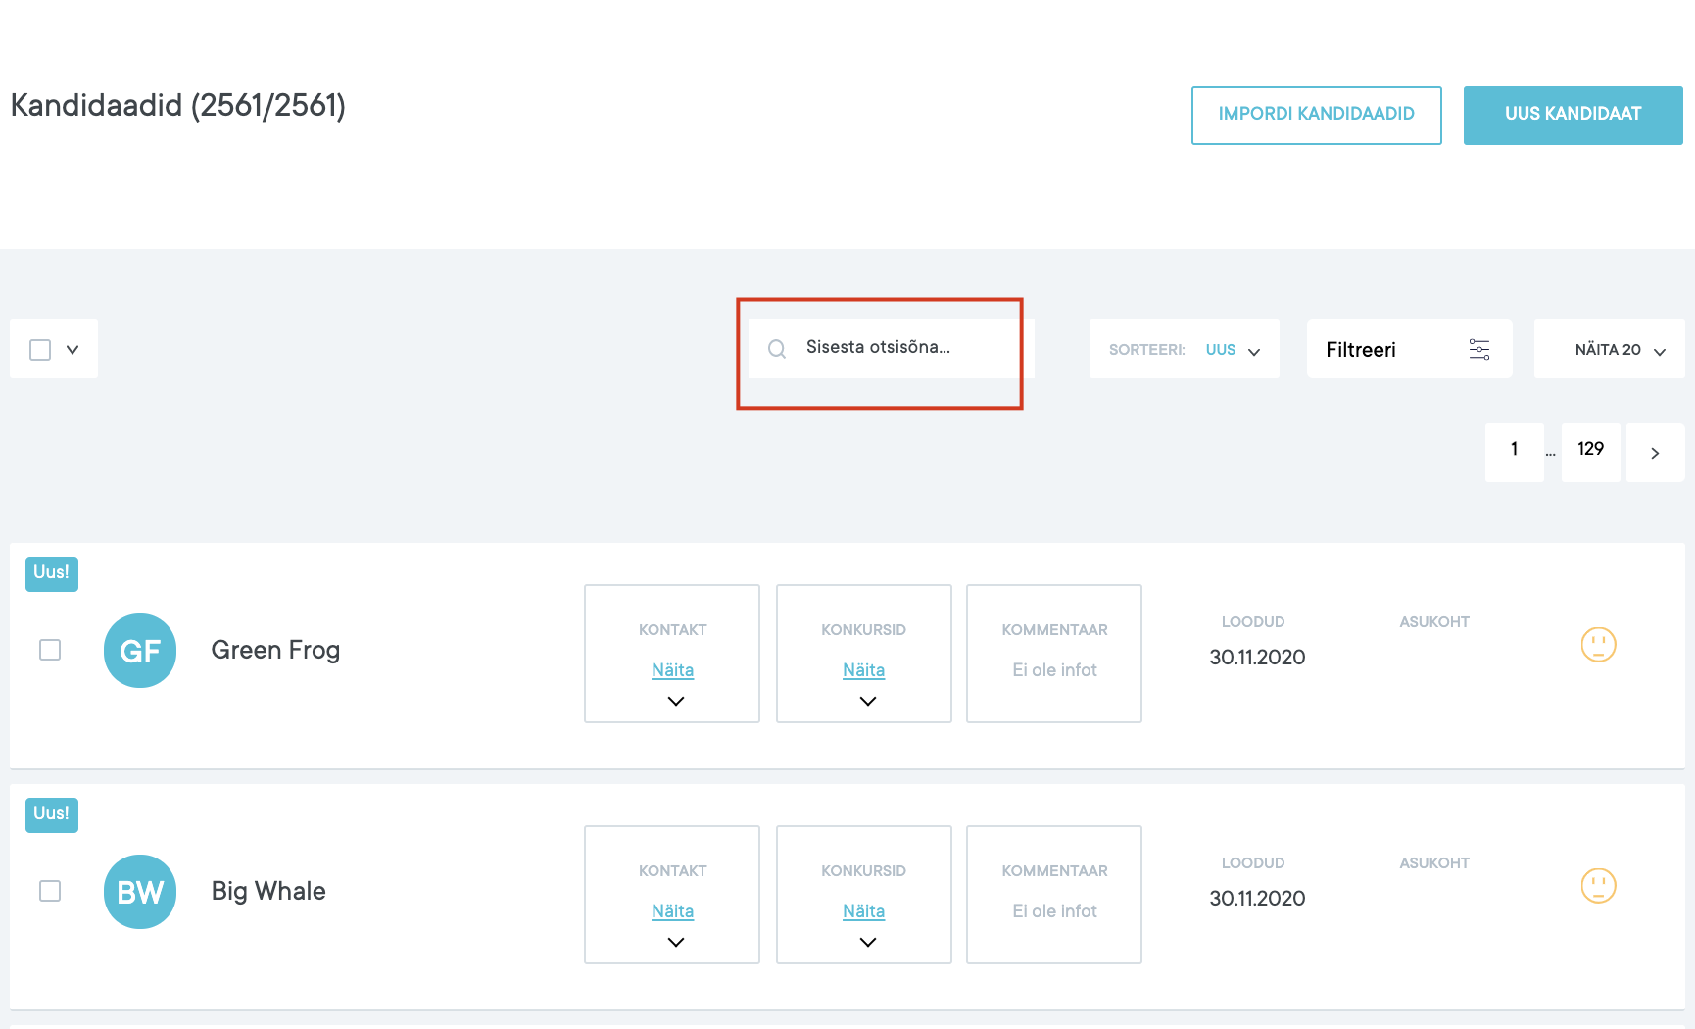Tick the select-all candidates checkbox
Image resolution: width=1695 pixels, height=1029 pixels.
point(40,350)
